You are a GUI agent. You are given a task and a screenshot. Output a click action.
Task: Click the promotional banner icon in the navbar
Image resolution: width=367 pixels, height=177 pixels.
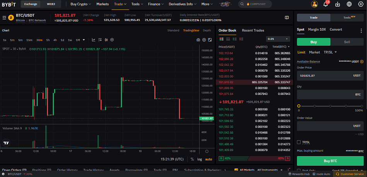coord(226,4)
